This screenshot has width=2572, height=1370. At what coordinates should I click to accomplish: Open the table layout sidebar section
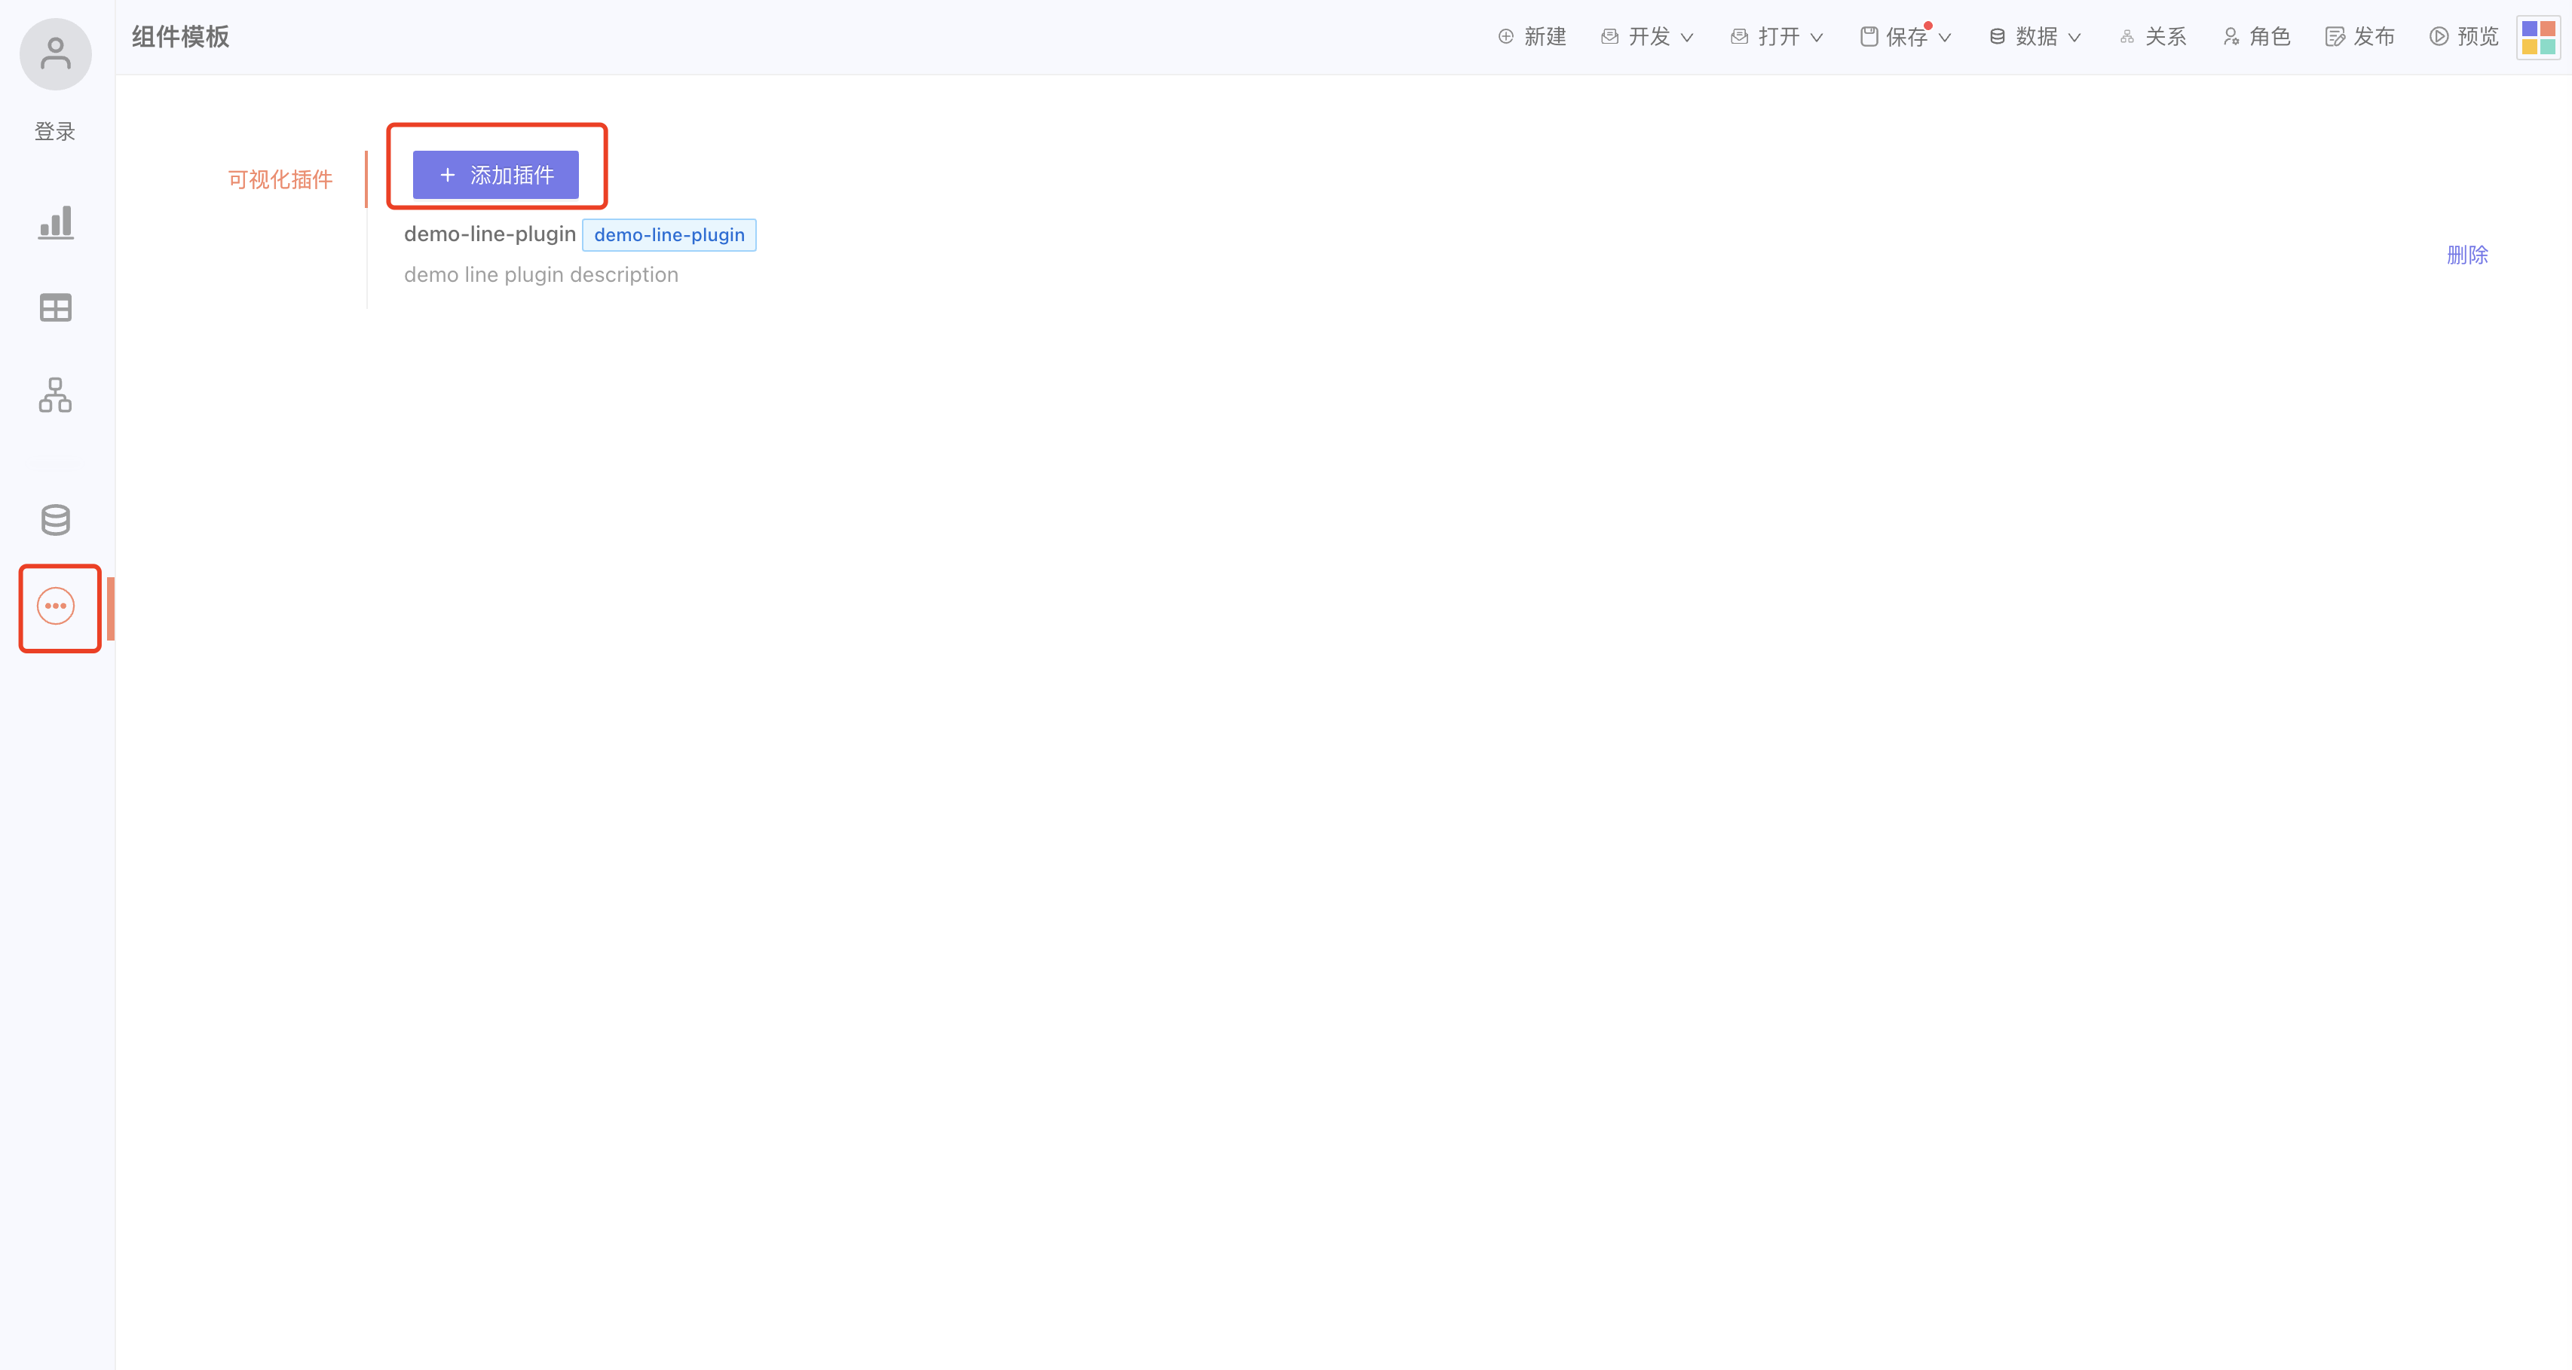coord(55,308)
